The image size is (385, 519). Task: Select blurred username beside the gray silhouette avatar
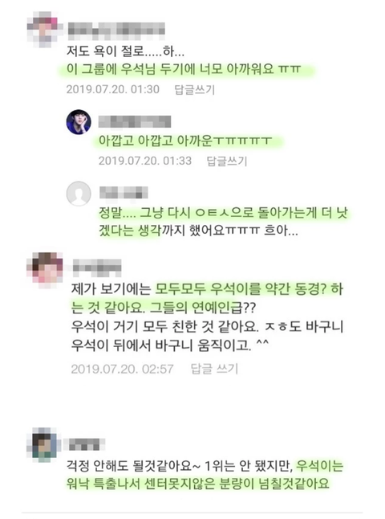124,192
